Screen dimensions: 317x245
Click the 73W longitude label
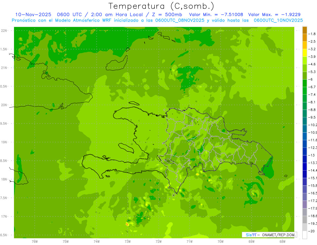click(128, 242)
